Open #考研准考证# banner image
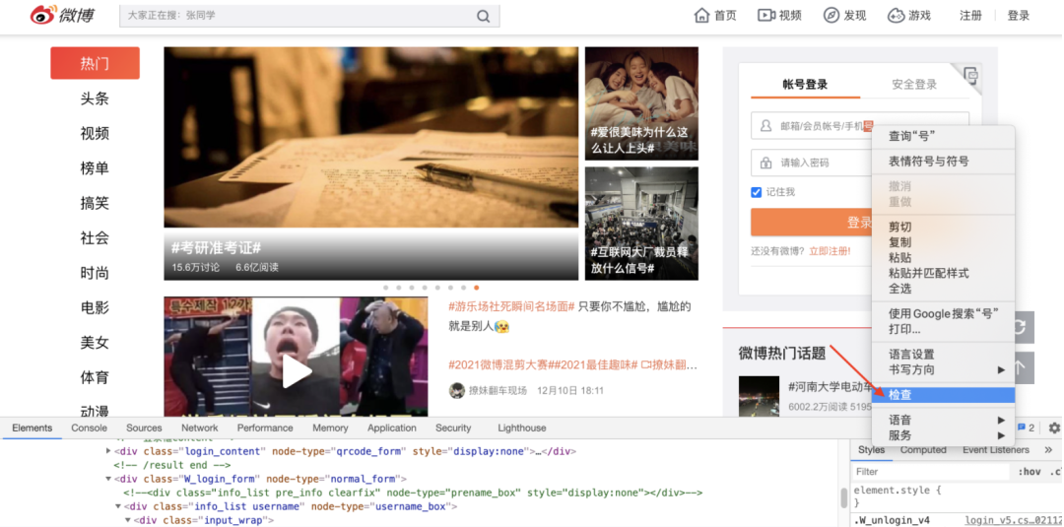The image size is (1064, 527). coord(371,164)
